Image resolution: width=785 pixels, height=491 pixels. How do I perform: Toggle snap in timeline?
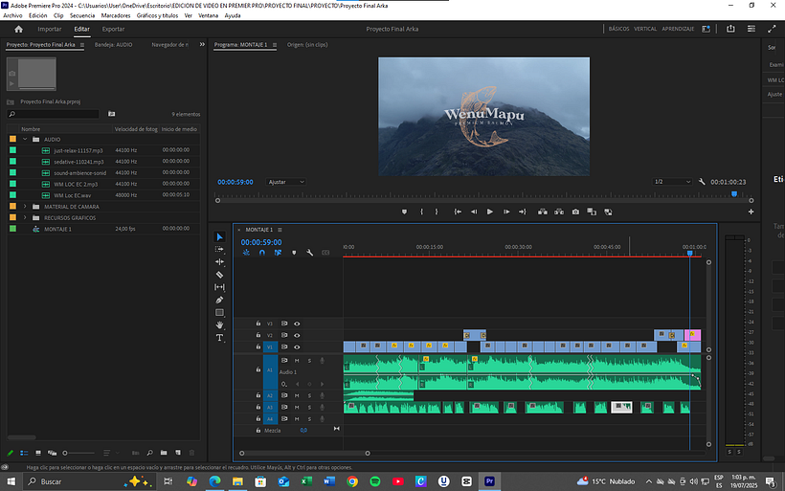coord(262,253)
